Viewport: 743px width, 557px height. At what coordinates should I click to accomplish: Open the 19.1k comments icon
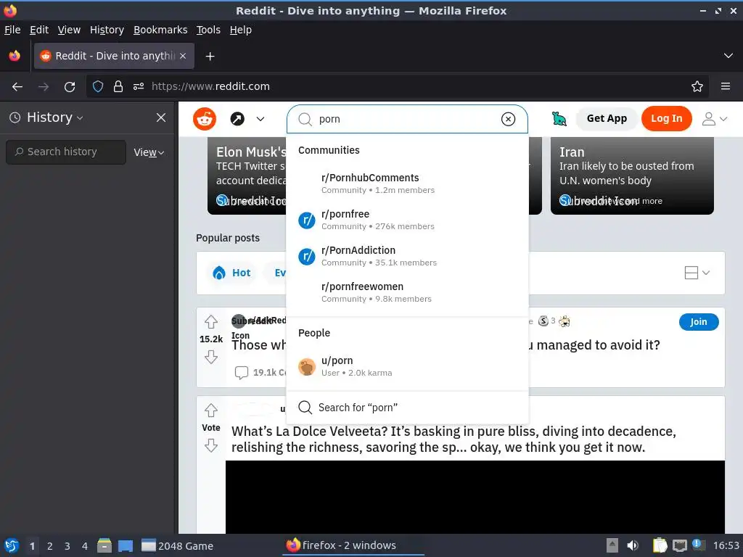[242, 373]
